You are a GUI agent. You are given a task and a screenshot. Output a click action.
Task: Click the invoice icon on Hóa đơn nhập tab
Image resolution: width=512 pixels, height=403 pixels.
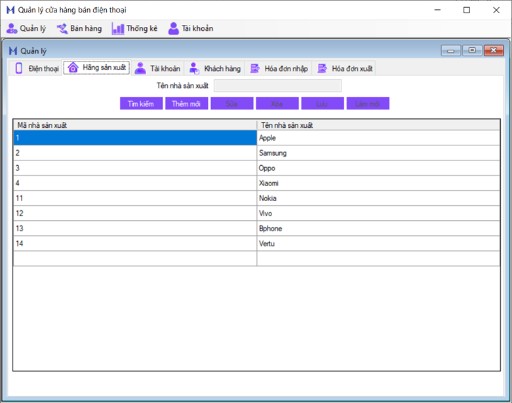coord(255,68)
